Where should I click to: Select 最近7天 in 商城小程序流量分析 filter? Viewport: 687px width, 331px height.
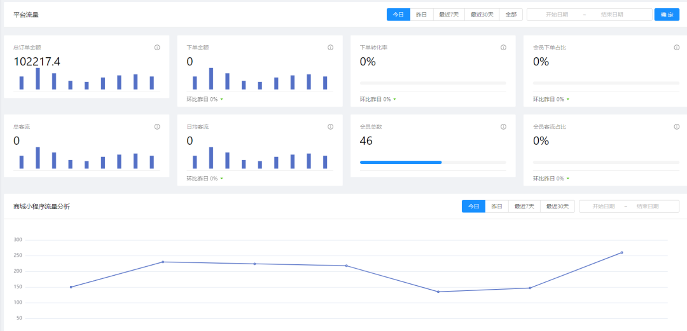524,206
